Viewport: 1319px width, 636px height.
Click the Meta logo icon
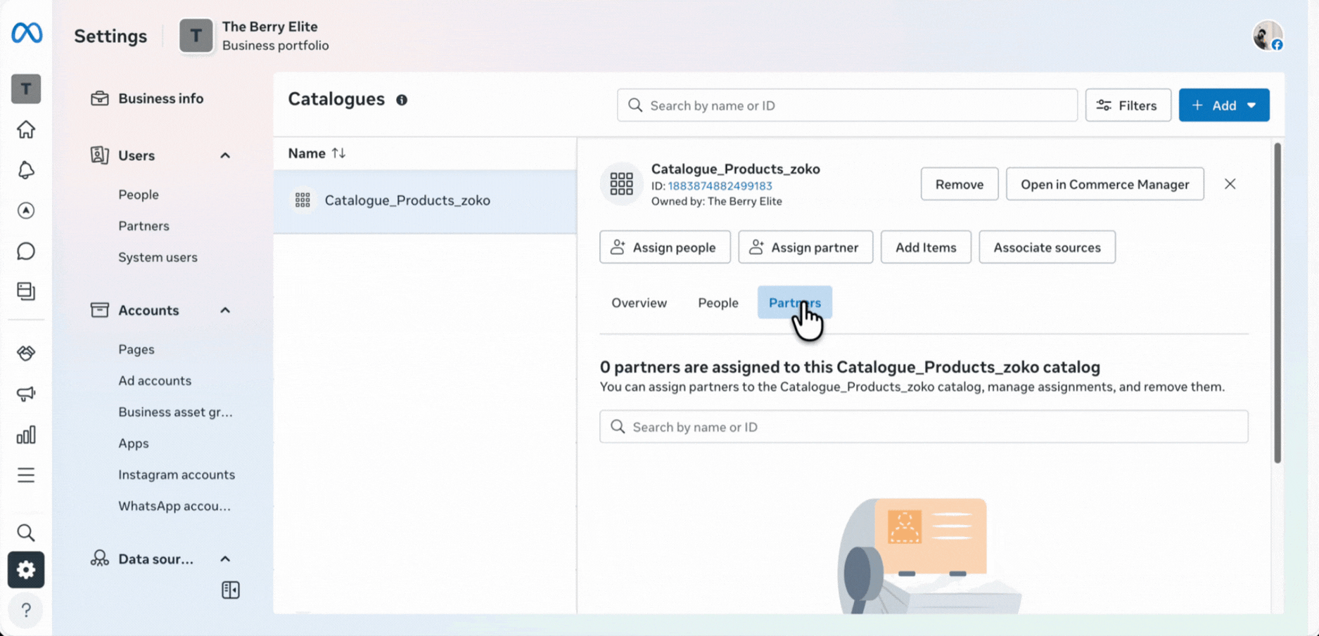click(x=27, y=33)
